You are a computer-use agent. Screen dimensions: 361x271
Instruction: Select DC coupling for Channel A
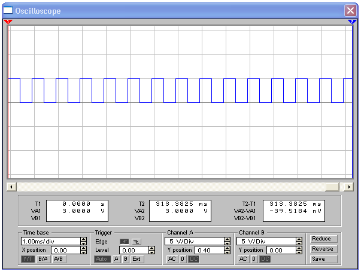[x=194, y=259]
